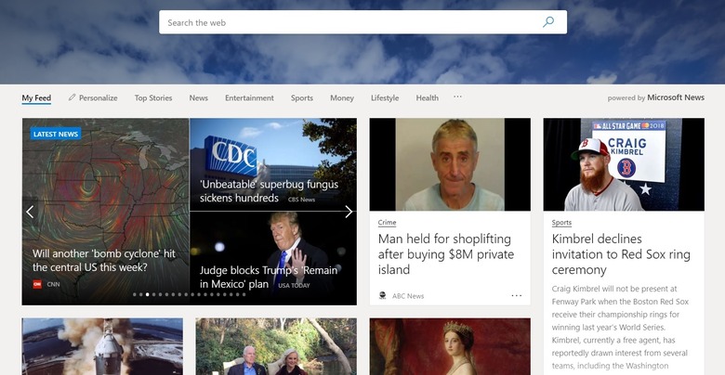725x375 pixels.
Task: Read Kimbrel declines Red Sox ring ceremony headline
Action: click(621, 254)
